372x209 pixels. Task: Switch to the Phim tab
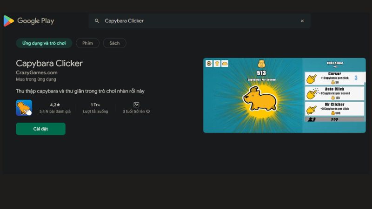coord(87,43)
